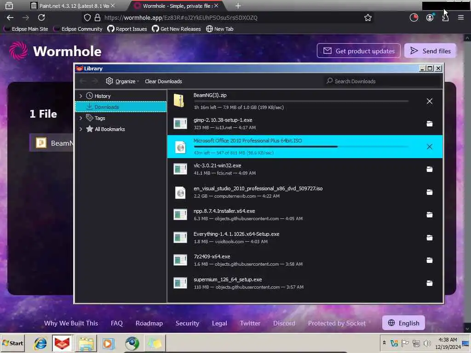Screen dimensions: 471x353
Task: Click the downloads progress toolbar icon
Action: click(x=414, y=18)
